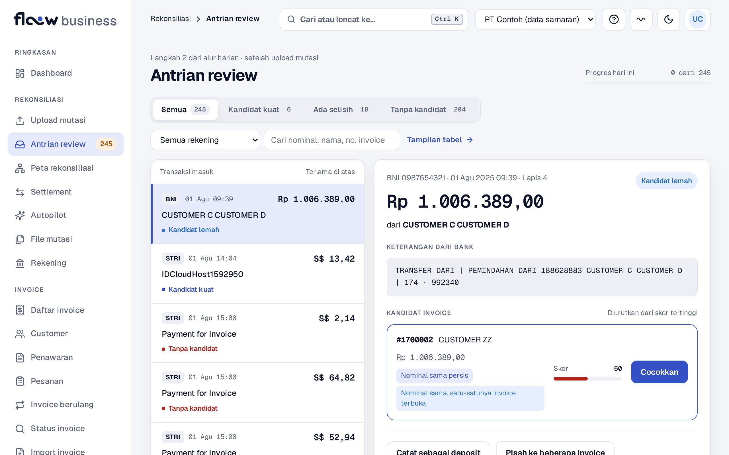The image size is (729, 455).
Task: Select the BNI Rp 1.006.389,00 transaction
Action: coord(257,214)
